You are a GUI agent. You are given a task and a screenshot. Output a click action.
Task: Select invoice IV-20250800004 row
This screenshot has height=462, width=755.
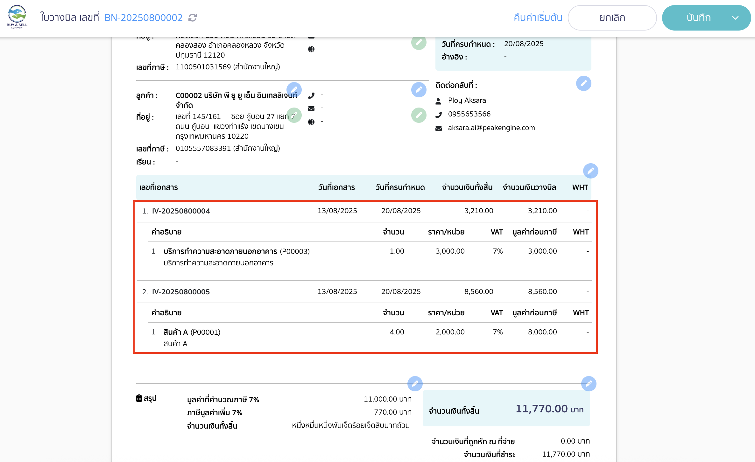(364, 211)
